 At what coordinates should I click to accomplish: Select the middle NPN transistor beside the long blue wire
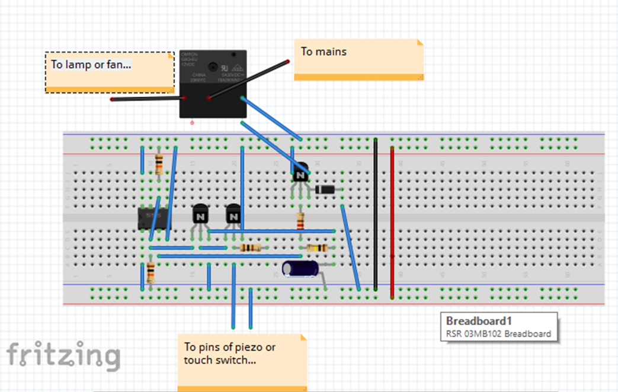pos(233,215)
